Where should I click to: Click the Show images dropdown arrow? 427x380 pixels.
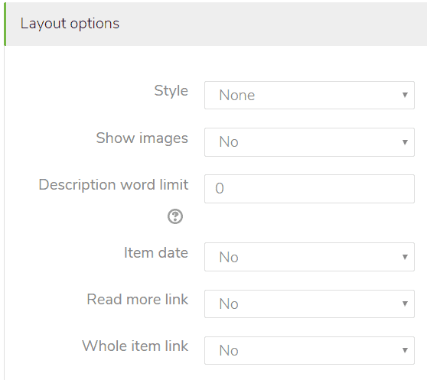[x=405, y=142]
